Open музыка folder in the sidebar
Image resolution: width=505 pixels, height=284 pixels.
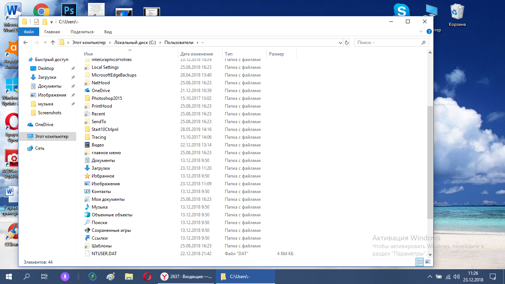(45, 104)
